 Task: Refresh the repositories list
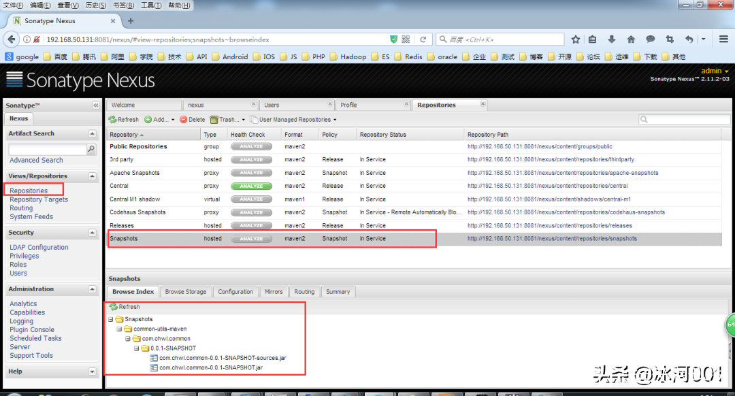(124, 120)
